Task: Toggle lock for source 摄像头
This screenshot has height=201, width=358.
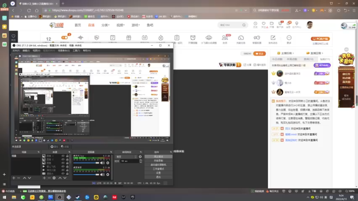Action: coord(67,173)
